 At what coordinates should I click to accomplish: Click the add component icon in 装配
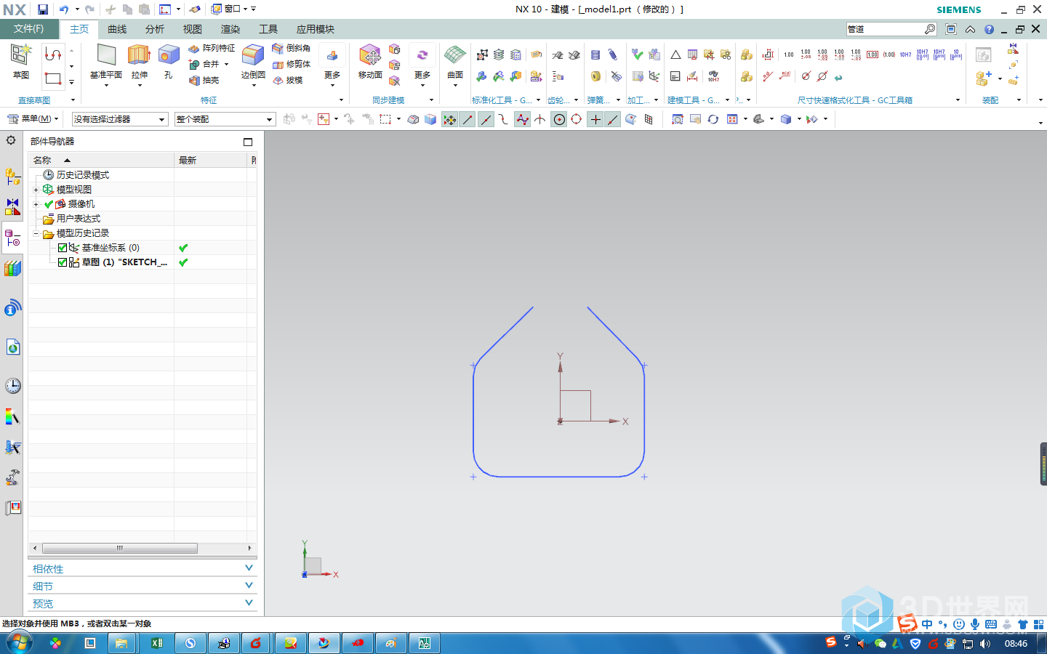click(x=984, y=77)
